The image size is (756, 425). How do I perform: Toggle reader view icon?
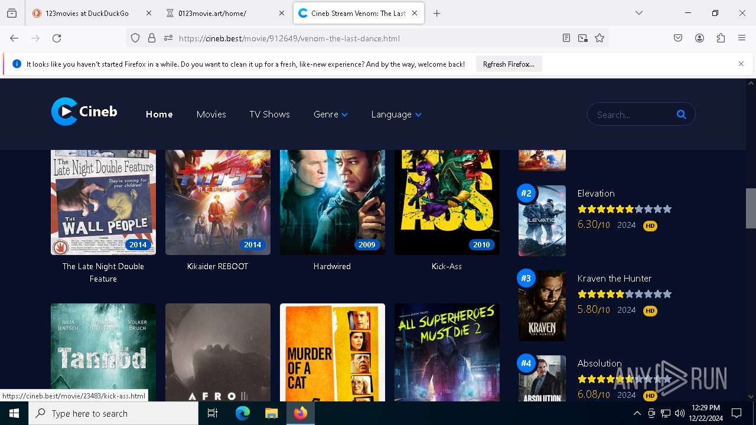point(566,38)
